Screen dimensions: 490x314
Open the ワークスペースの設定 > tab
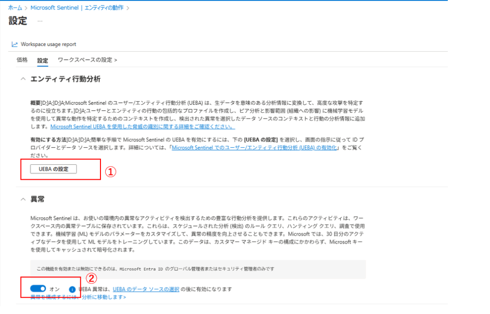pyautogui.click(x=87, y=60)
